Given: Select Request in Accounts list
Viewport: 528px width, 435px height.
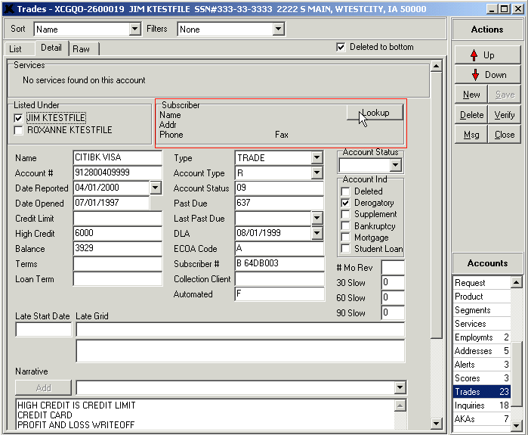Looking at the screenshot, I should click(x=481, y=283).
